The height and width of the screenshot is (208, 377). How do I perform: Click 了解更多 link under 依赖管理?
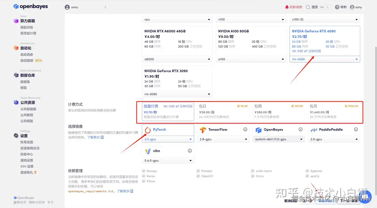[125, 191]
